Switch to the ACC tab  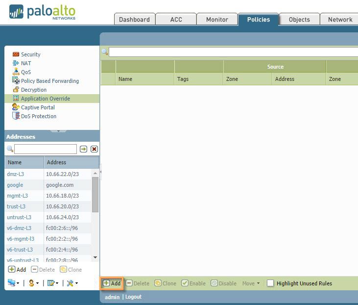click(176, 20)
